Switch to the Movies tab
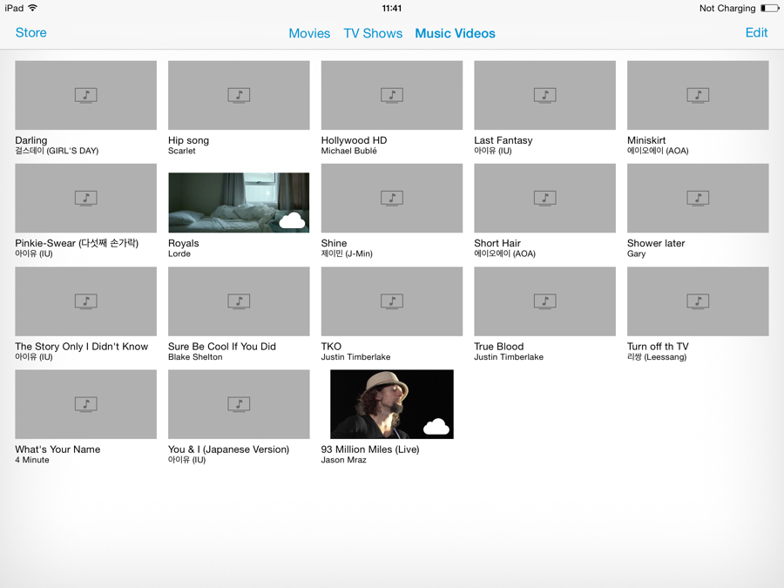 (309, 33)
